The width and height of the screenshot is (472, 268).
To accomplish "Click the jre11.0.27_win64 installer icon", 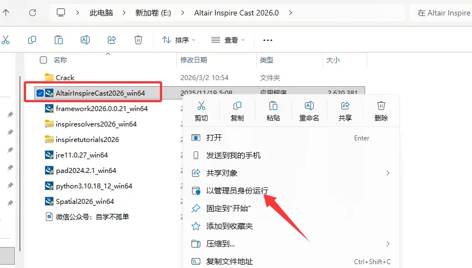I will click(x=49, y=155).
